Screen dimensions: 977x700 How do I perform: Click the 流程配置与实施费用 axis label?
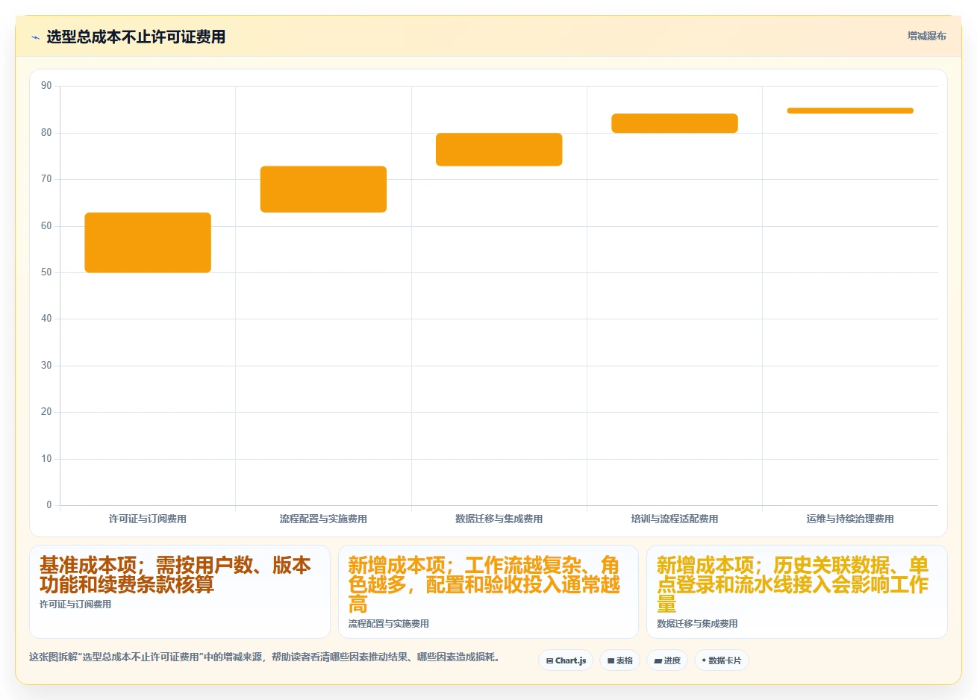tap(323, 519)
